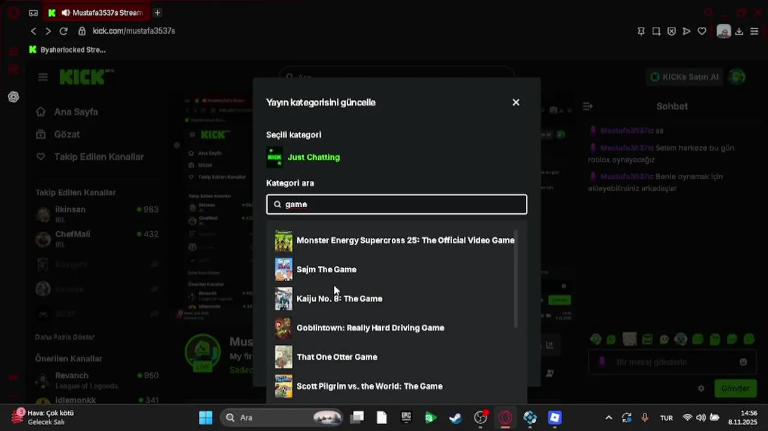This screenshot has height=431, width=768.
Task: Open ChatGPT icon in Opera sidebar
Action: coord(14,97)
